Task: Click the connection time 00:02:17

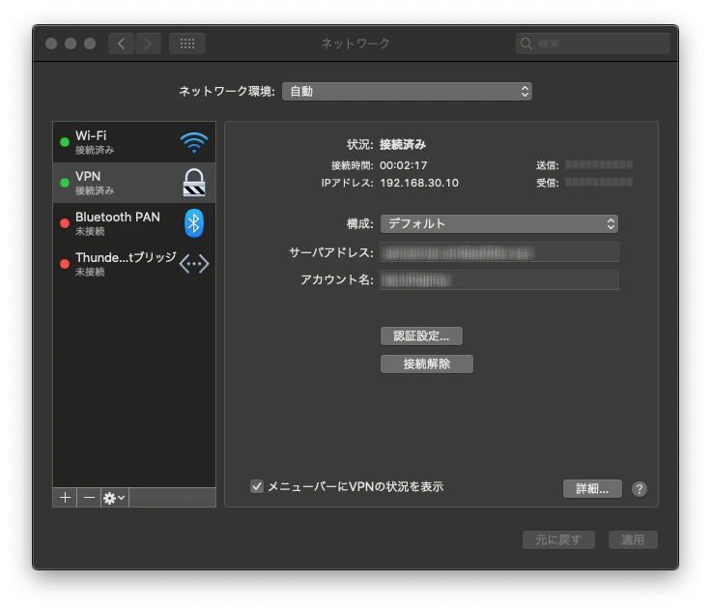Action: (x=404, y=165)
